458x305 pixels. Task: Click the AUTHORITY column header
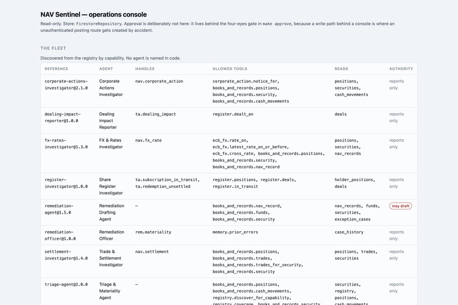tap(401, 69)
